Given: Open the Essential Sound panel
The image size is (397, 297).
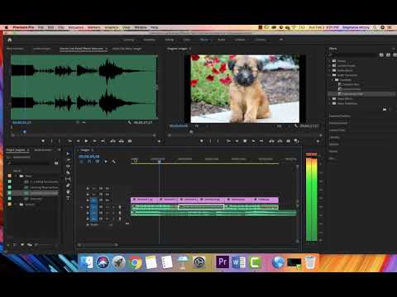Looking at the screenshot, I should click(x=338, y=123).
